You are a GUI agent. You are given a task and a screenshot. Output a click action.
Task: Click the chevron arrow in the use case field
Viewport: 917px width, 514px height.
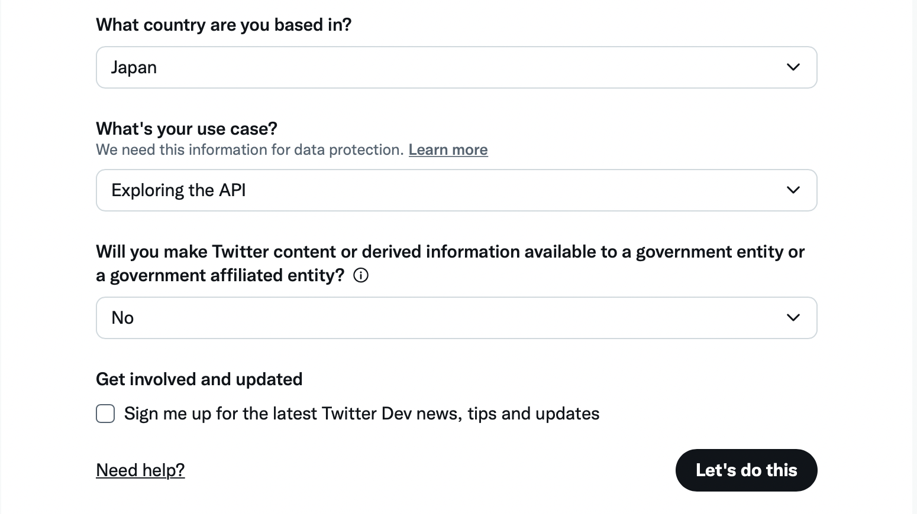tap(793, 190)
